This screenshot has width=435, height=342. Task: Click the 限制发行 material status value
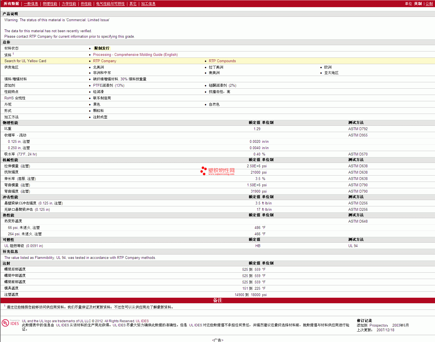[102, 48]
